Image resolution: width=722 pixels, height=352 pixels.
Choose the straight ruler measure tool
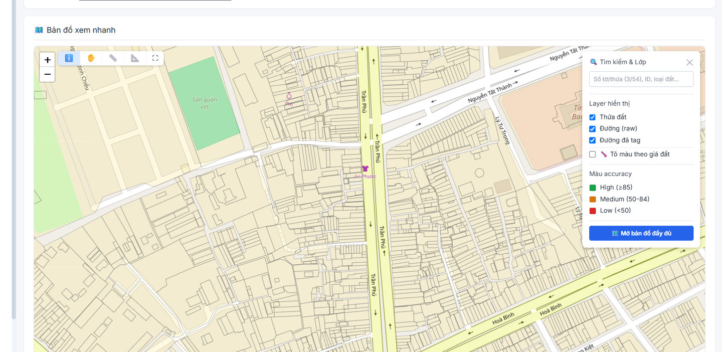click(113, 58)
